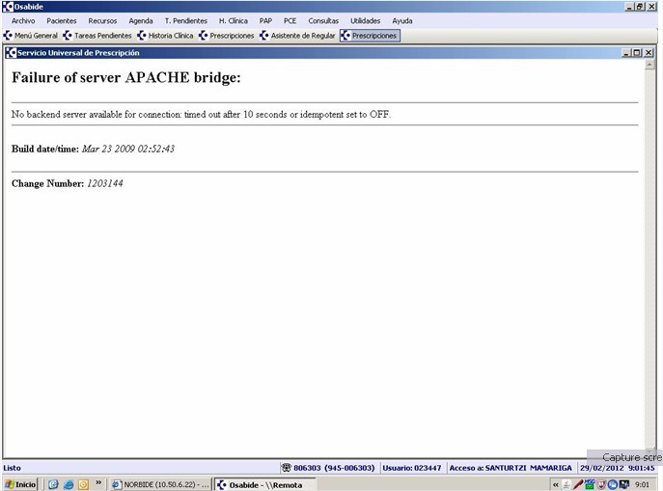Switch to the NORBIDE taskbar window
This screenshot has width=663, height=491.
point(160,484)
